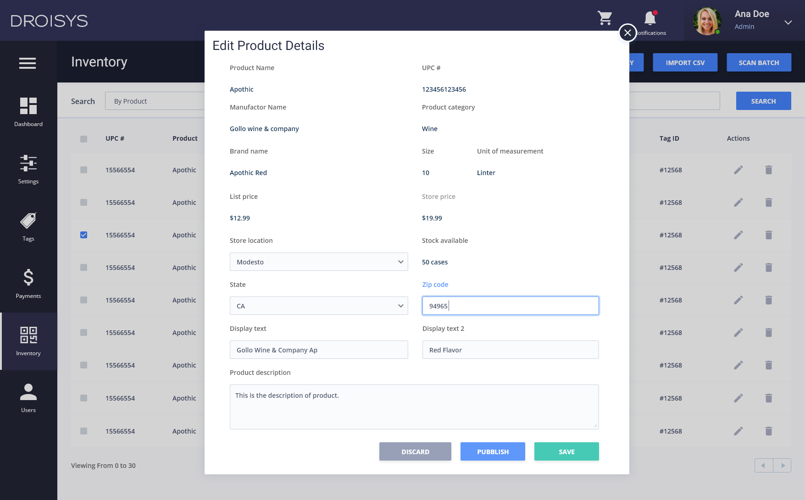Click the trash icon in the last row

769,431
